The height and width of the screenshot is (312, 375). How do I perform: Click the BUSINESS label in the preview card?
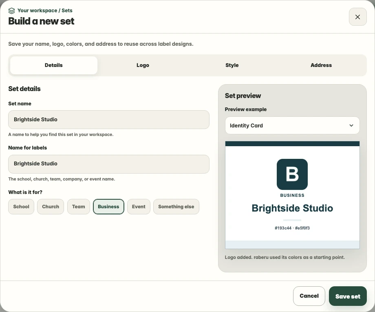[x=292, y=195]
